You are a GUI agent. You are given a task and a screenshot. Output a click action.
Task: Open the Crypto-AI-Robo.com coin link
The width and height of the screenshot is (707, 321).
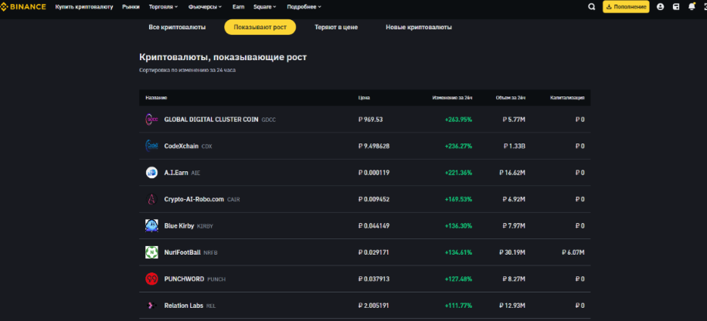pos(194,199)
